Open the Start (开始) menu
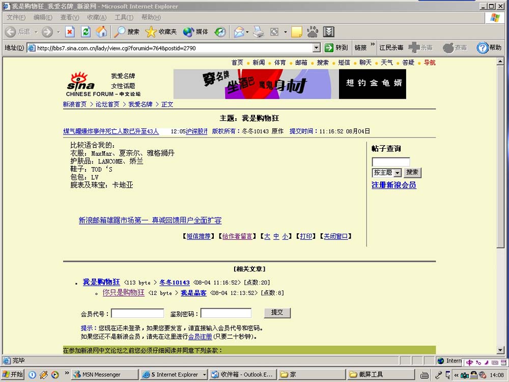 (12, 374)
